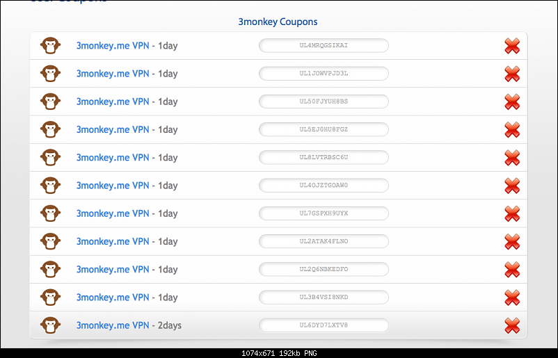Delete the UL7GSPXH9UYX coupon row
This screenshot has height=358, width=558.
tap(512, 213)
